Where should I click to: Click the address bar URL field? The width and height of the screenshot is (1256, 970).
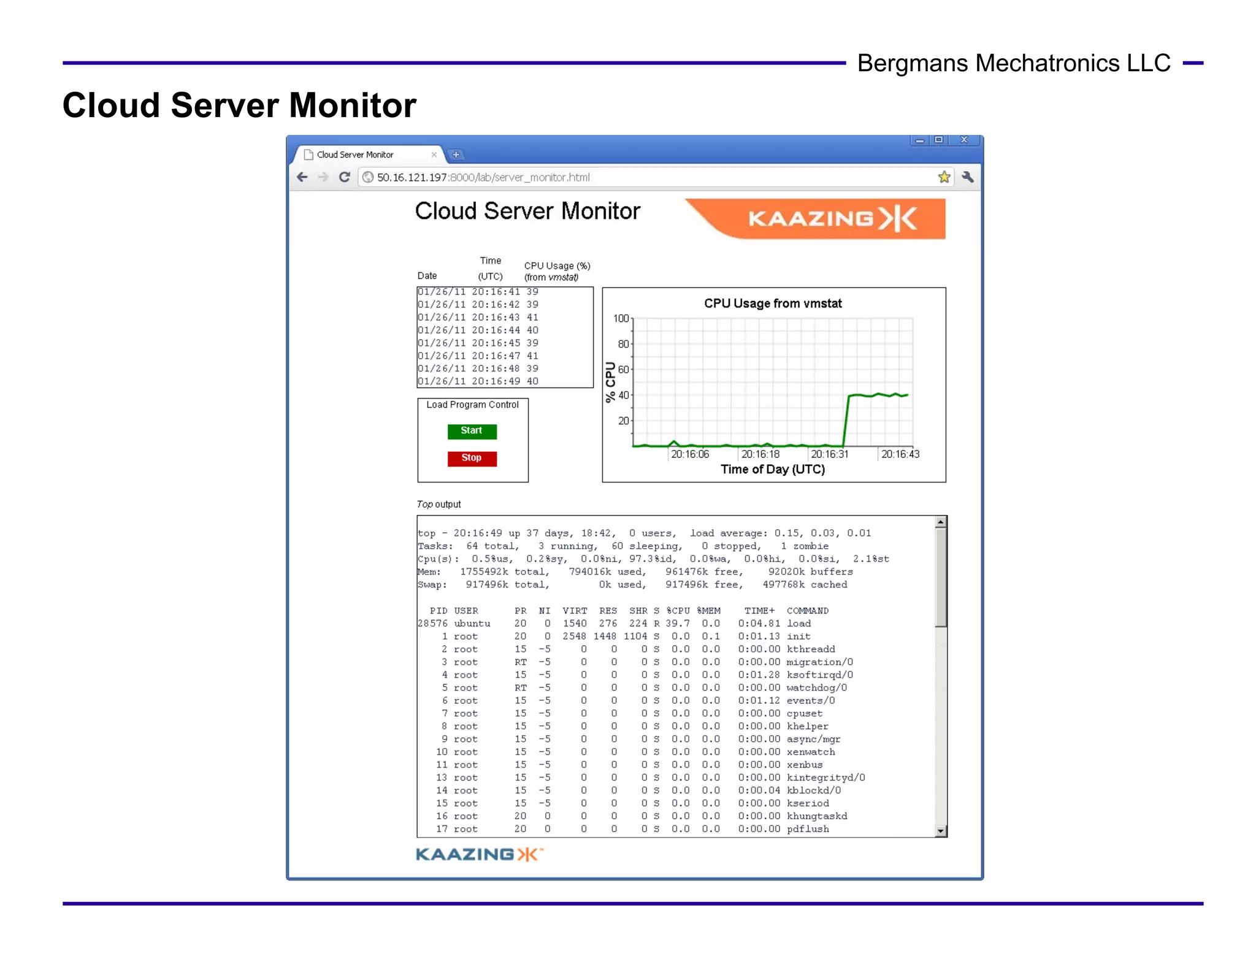tap(655, 177)
